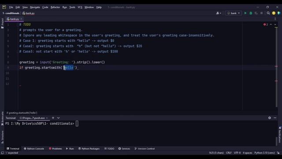Screen dimensions: 282x159
Task: Open the editor tabs three-dot options menu
Action: tap(275, 19)
